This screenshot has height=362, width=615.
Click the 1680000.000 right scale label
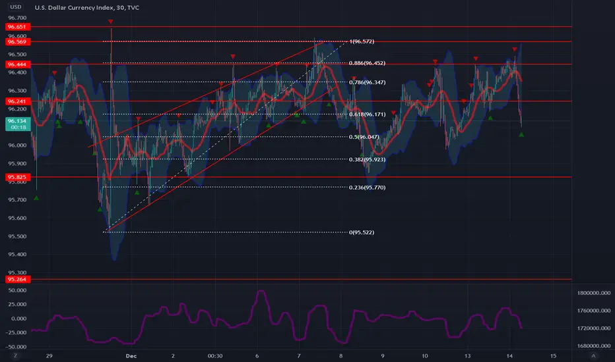pos(594,346)
